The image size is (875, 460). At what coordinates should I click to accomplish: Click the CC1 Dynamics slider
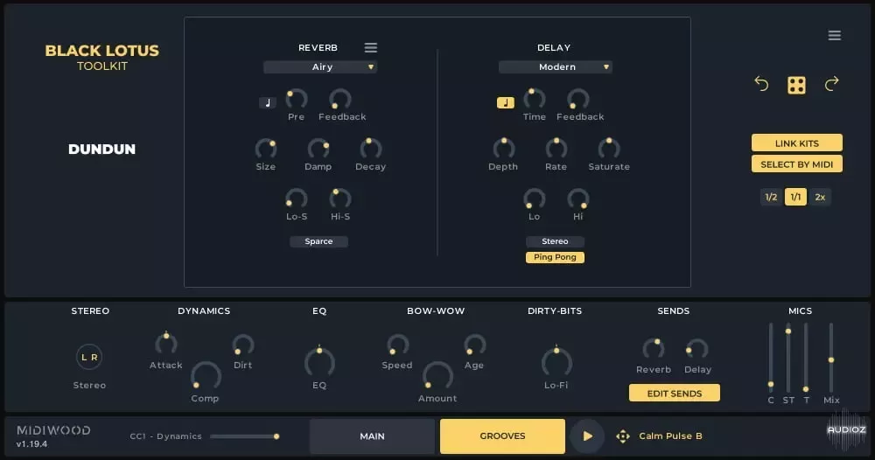point(243,436)
